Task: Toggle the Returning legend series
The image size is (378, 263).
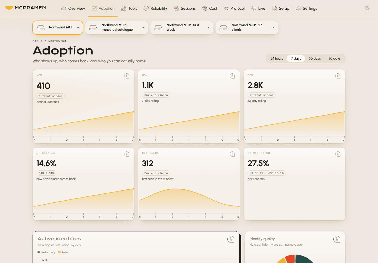Action: tap(46, 252)
